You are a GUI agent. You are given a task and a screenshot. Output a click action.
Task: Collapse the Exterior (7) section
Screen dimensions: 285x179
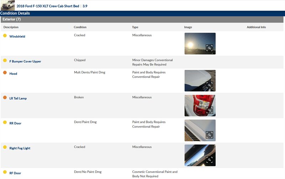(x=11, y=19)
